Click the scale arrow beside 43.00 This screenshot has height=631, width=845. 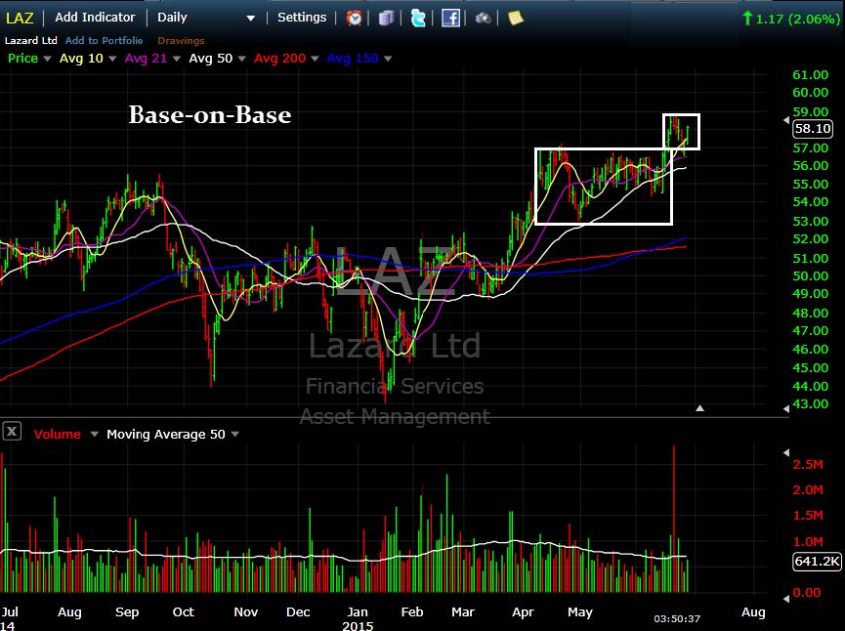point(786,409)
